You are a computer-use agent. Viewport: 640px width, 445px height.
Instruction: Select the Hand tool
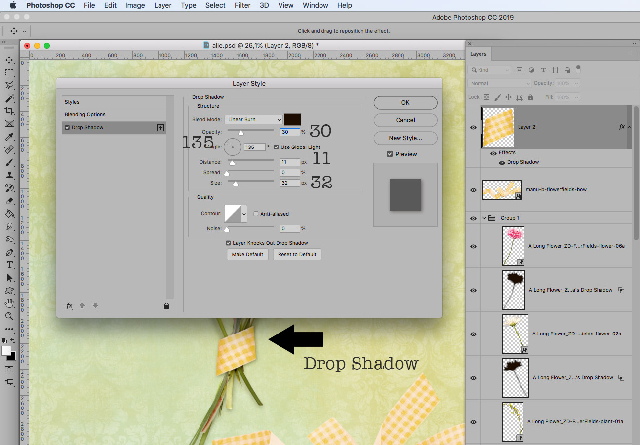(9, 303)
